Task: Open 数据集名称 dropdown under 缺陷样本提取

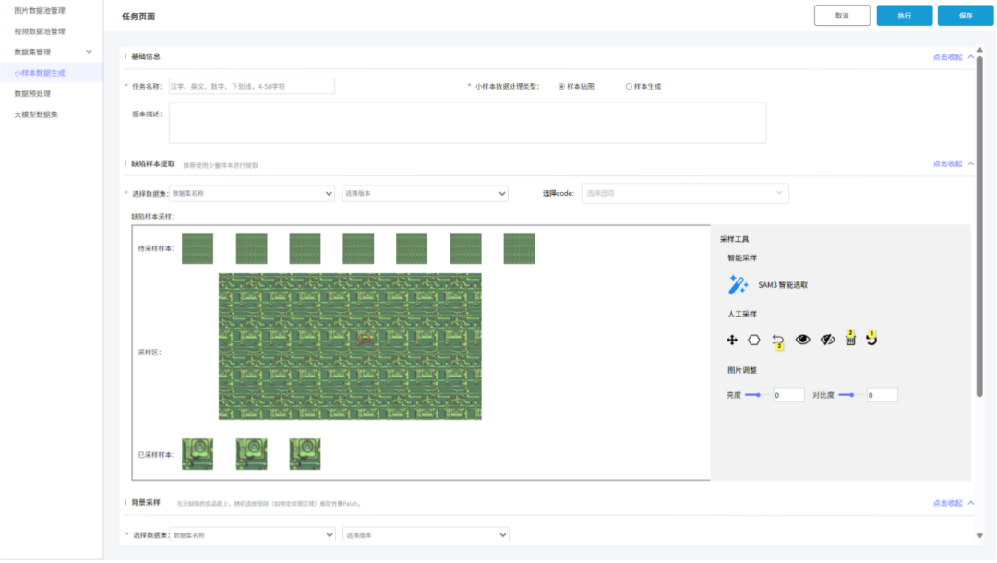Action: click(252, 193)
